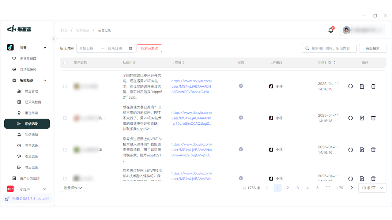Click the calendar icon in date range

(x=130, y=48)
